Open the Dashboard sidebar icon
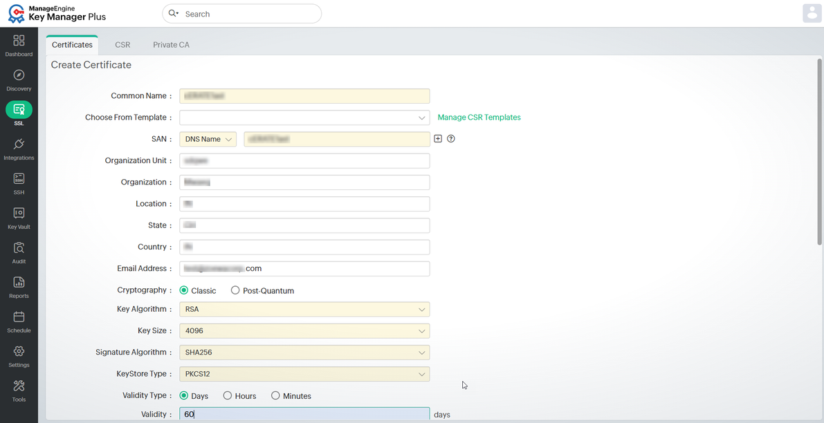Image resolution: width=824 pixels, height=423 pixels. [x=19, y=40]
